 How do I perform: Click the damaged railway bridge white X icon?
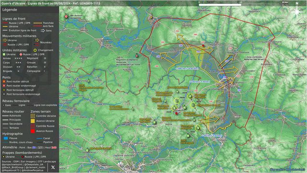click(x=4, y=94)
